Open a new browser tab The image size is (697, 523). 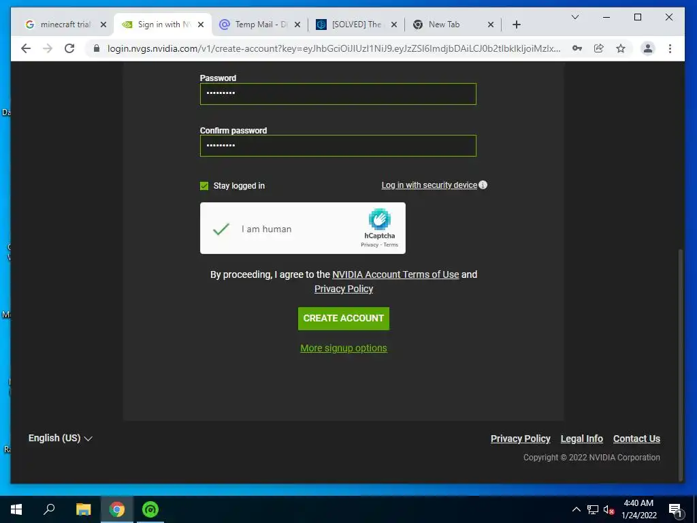516,25
